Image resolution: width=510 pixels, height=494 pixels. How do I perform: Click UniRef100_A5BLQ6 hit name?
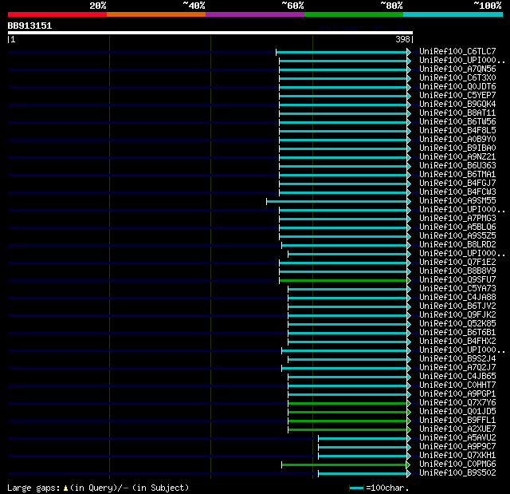click(x=457, y=227)
